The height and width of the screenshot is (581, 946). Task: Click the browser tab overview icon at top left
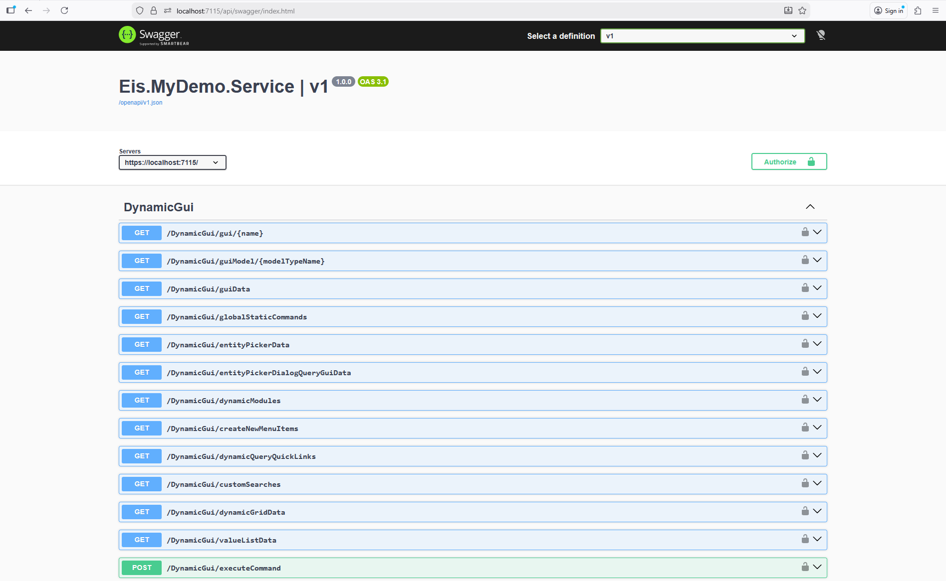(11, 9)
